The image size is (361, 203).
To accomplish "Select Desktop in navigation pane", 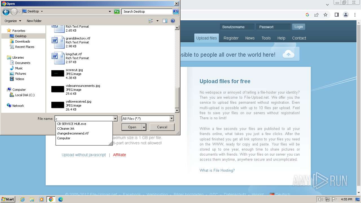I will (x=21, y=36).
